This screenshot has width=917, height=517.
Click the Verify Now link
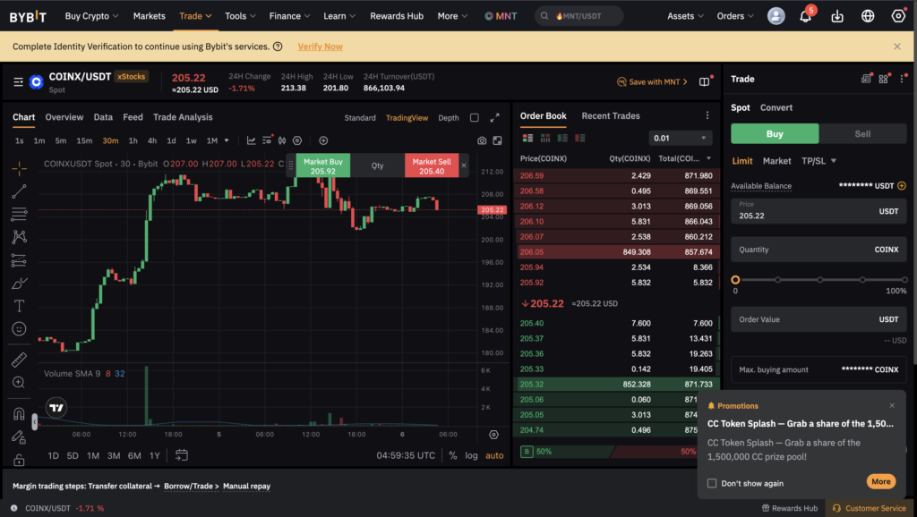pos(320,47)
